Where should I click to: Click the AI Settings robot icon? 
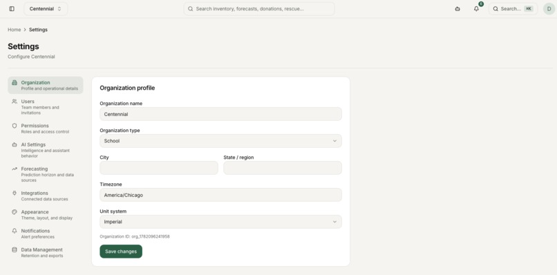pos(15,144)
